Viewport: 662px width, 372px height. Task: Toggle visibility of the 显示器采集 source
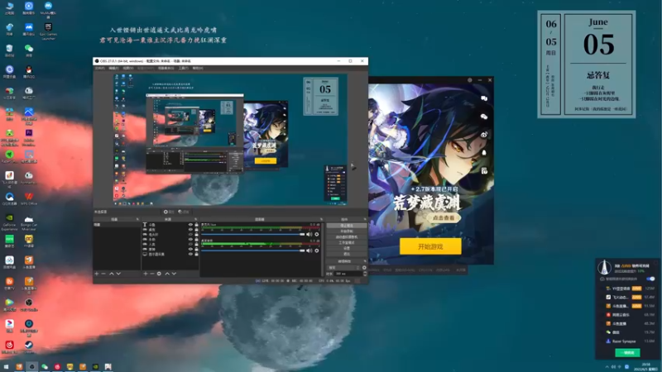pyautogui.click(x=190, y=254)
